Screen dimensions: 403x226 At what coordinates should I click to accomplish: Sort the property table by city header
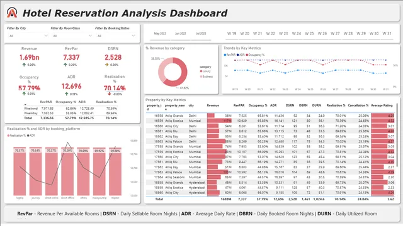(191, 105)
